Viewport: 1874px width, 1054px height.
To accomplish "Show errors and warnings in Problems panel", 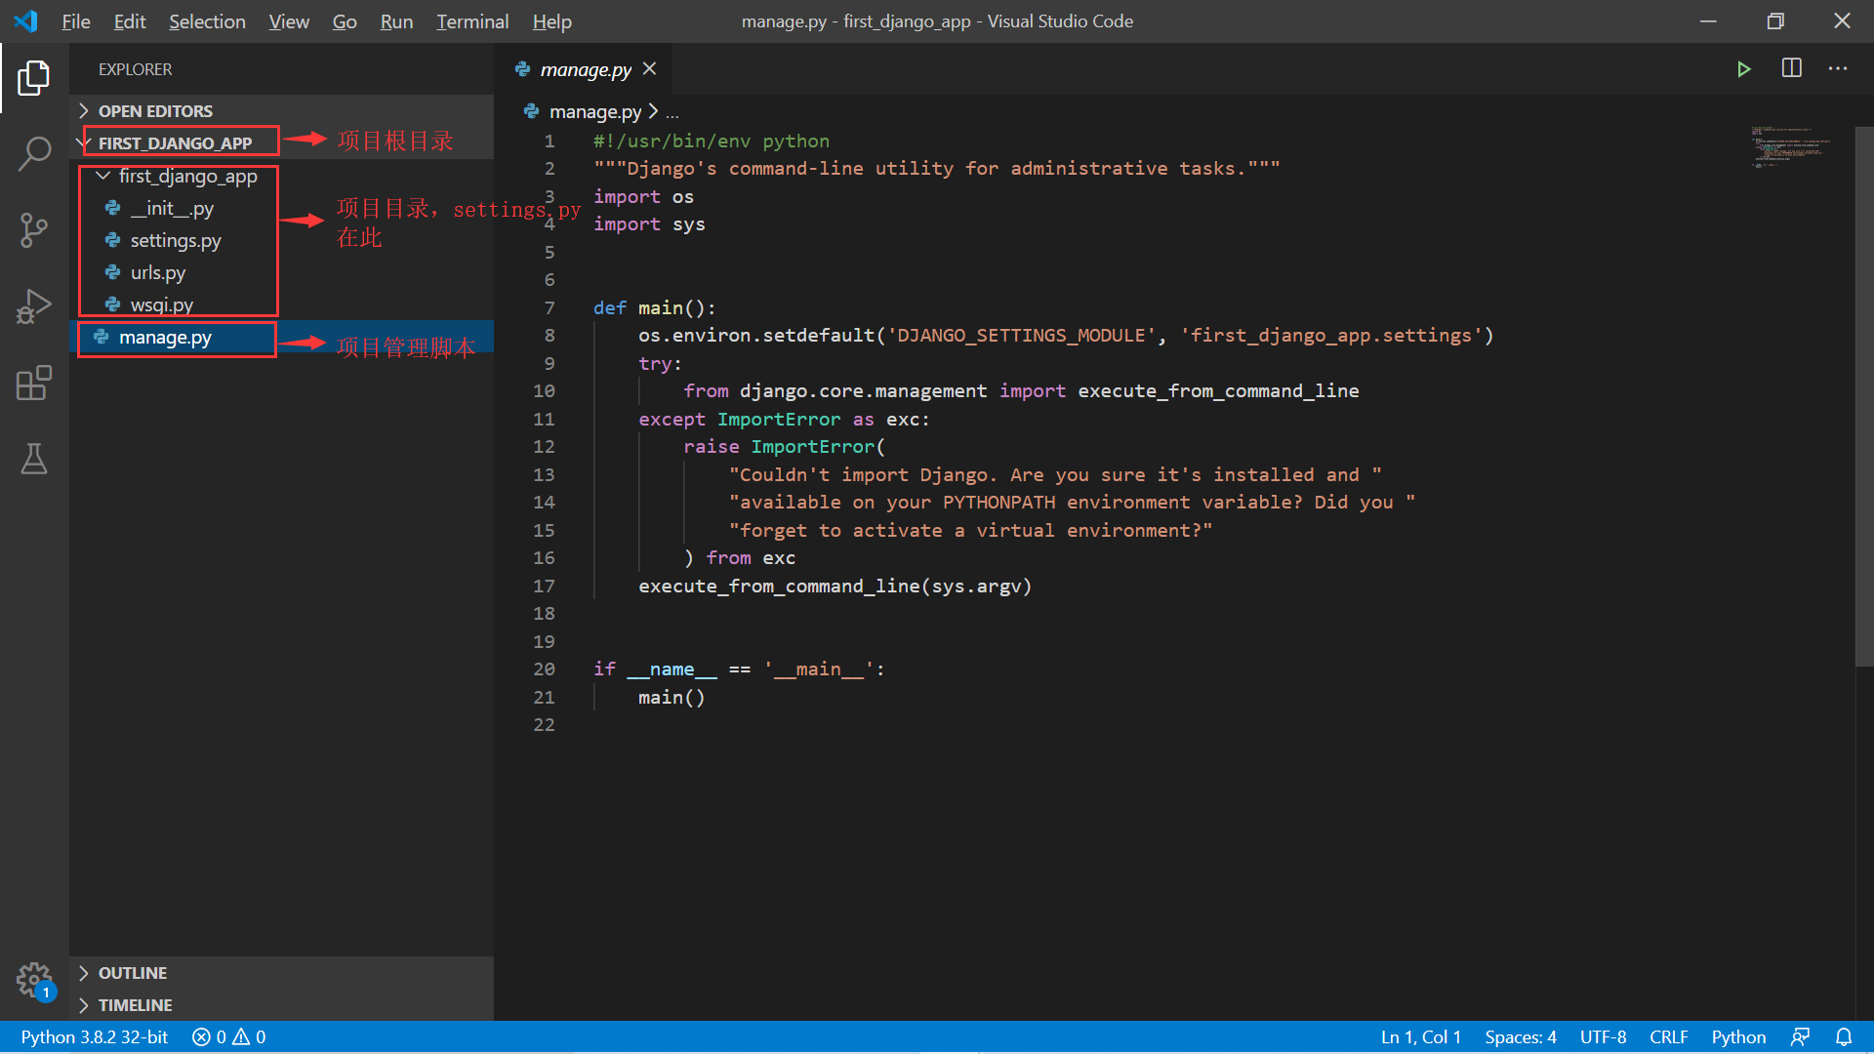I will point(229,1036).
